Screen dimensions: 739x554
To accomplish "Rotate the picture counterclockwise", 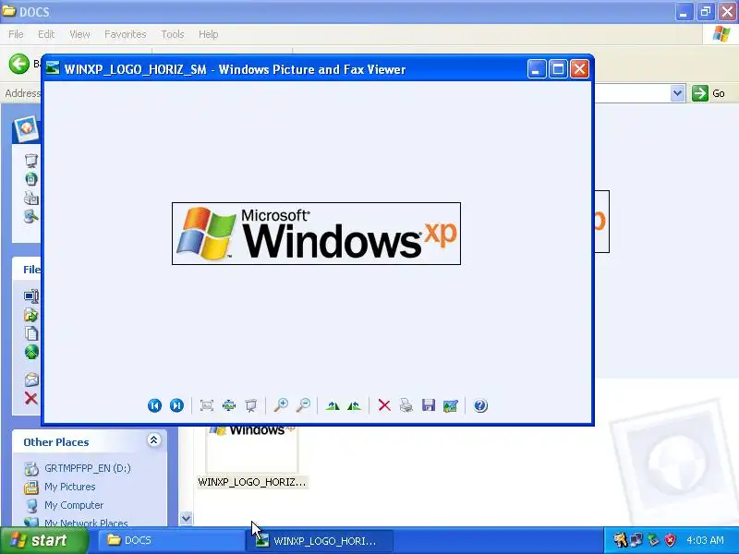I will [355, 405].
